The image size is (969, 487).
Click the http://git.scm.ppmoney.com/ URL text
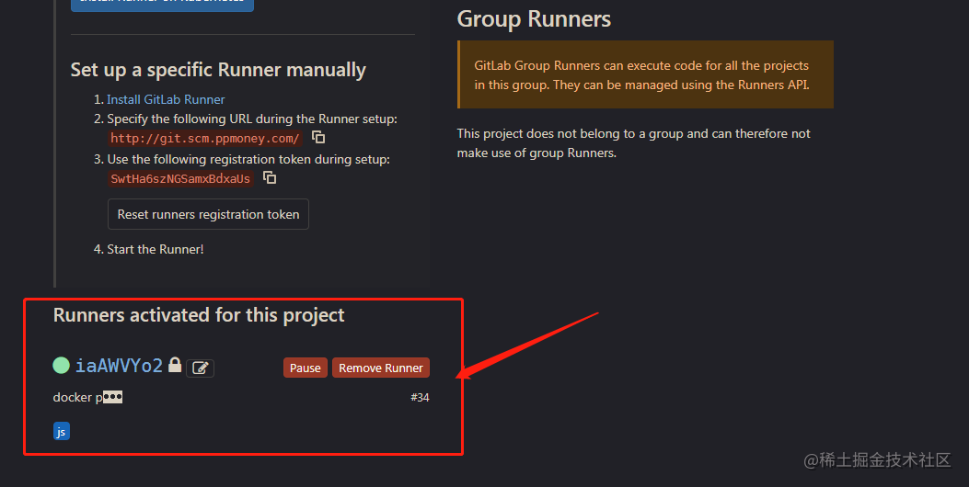pyautogui.click(x=205, y=138)
